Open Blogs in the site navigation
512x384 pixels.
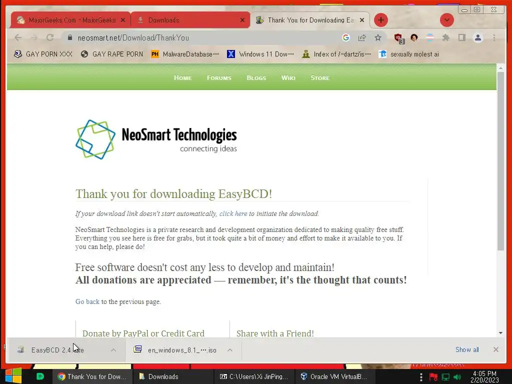click(256, 77)
